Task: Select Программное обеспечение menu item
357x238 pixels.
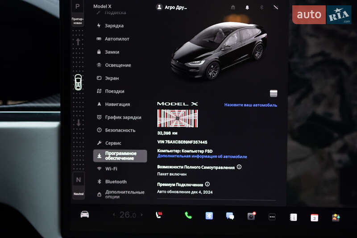Action: 120,156
